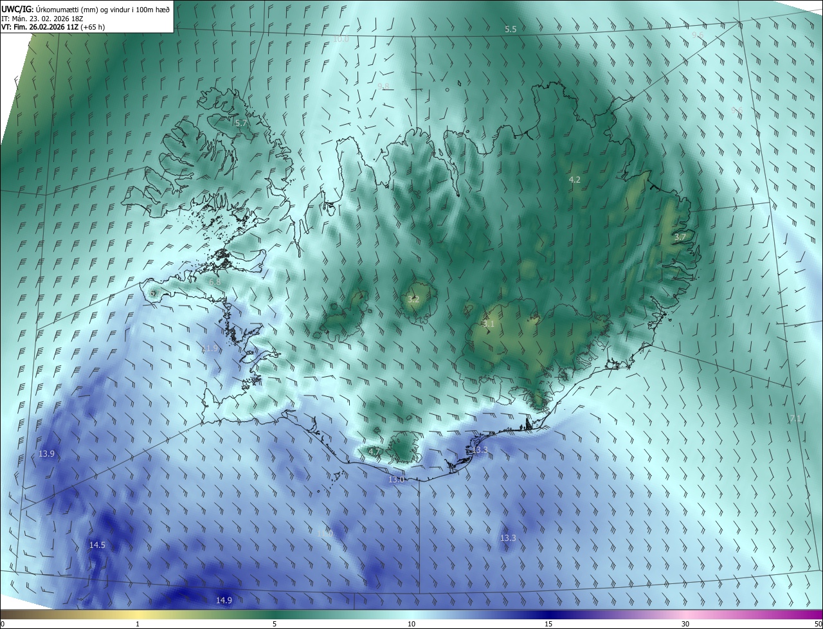Click the 6.8 value on the Snæfellsnes peninsula
Screen dimensions: 823x629
tap(215, 282)
